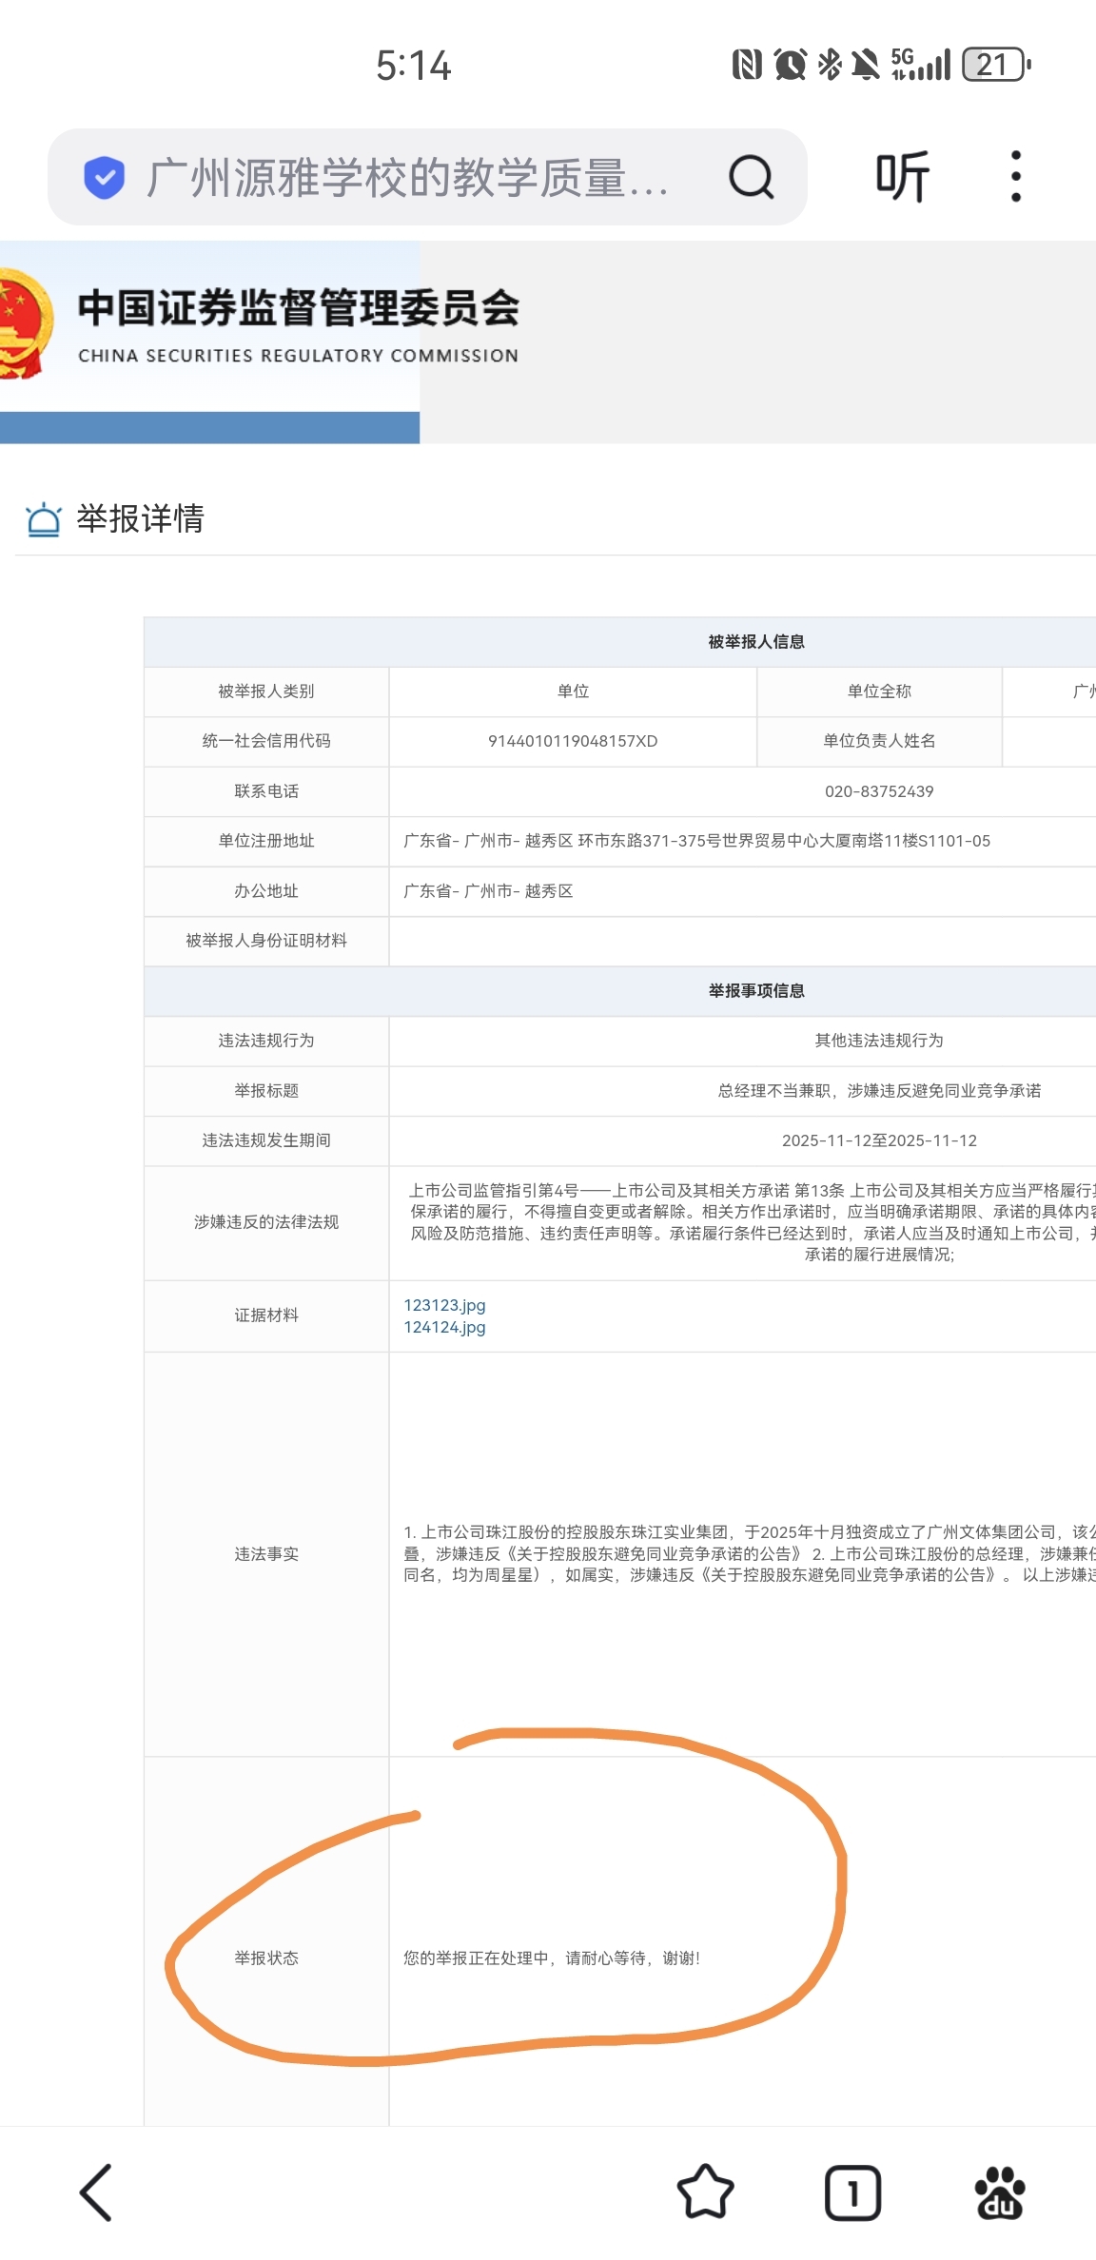Screen dimensions: 1096x2260
Task: Tap the 单位负责人姓名 label
Action: point(879,741)
